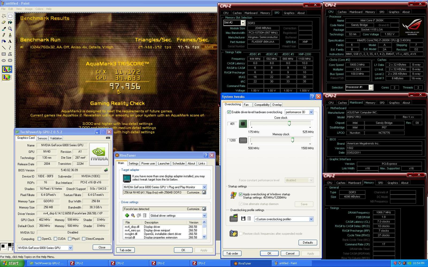Click the Close button in GPU-Z

pyautogui.click(x=102, y=248)
